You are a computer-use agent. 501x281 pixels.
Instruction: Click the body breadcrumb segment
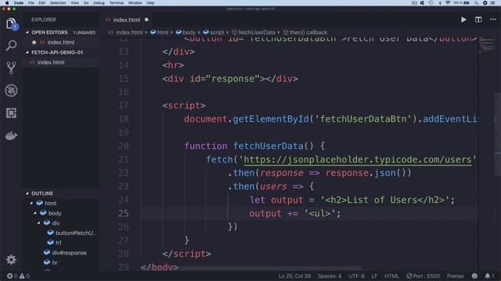(189, 33)
